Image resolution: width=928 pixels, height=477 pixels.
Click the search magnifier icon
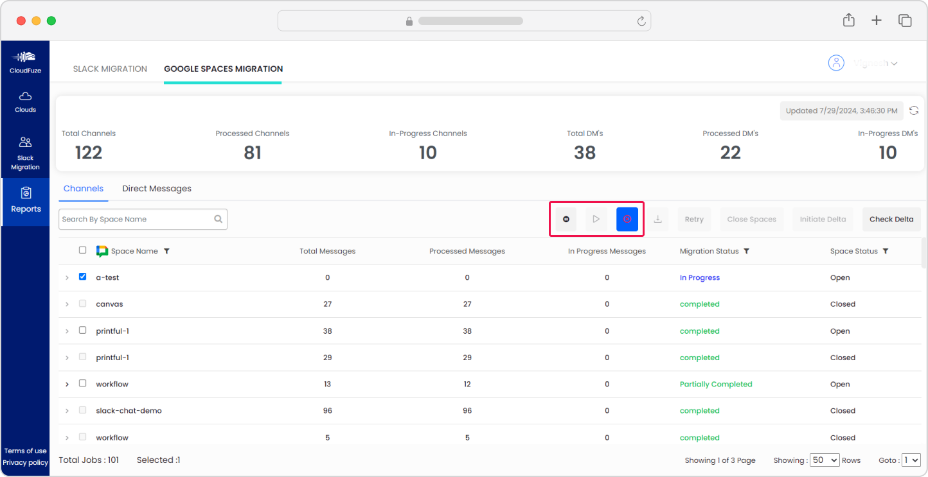[219, 219]
